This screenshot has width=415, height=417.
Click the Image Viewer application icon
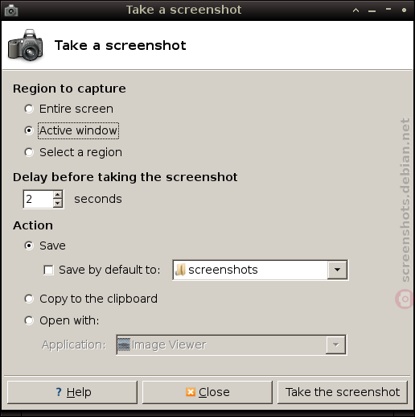coord(124,345)
